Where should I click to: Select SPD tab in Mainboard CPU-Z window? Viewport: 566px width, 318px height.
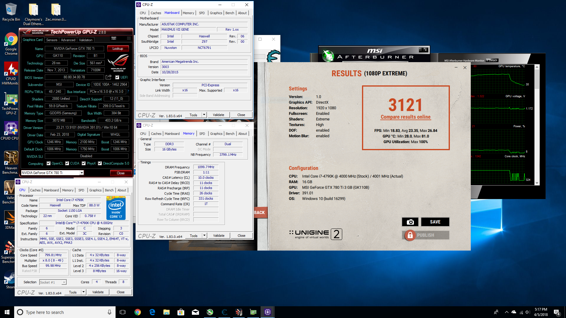pos(202,13)
